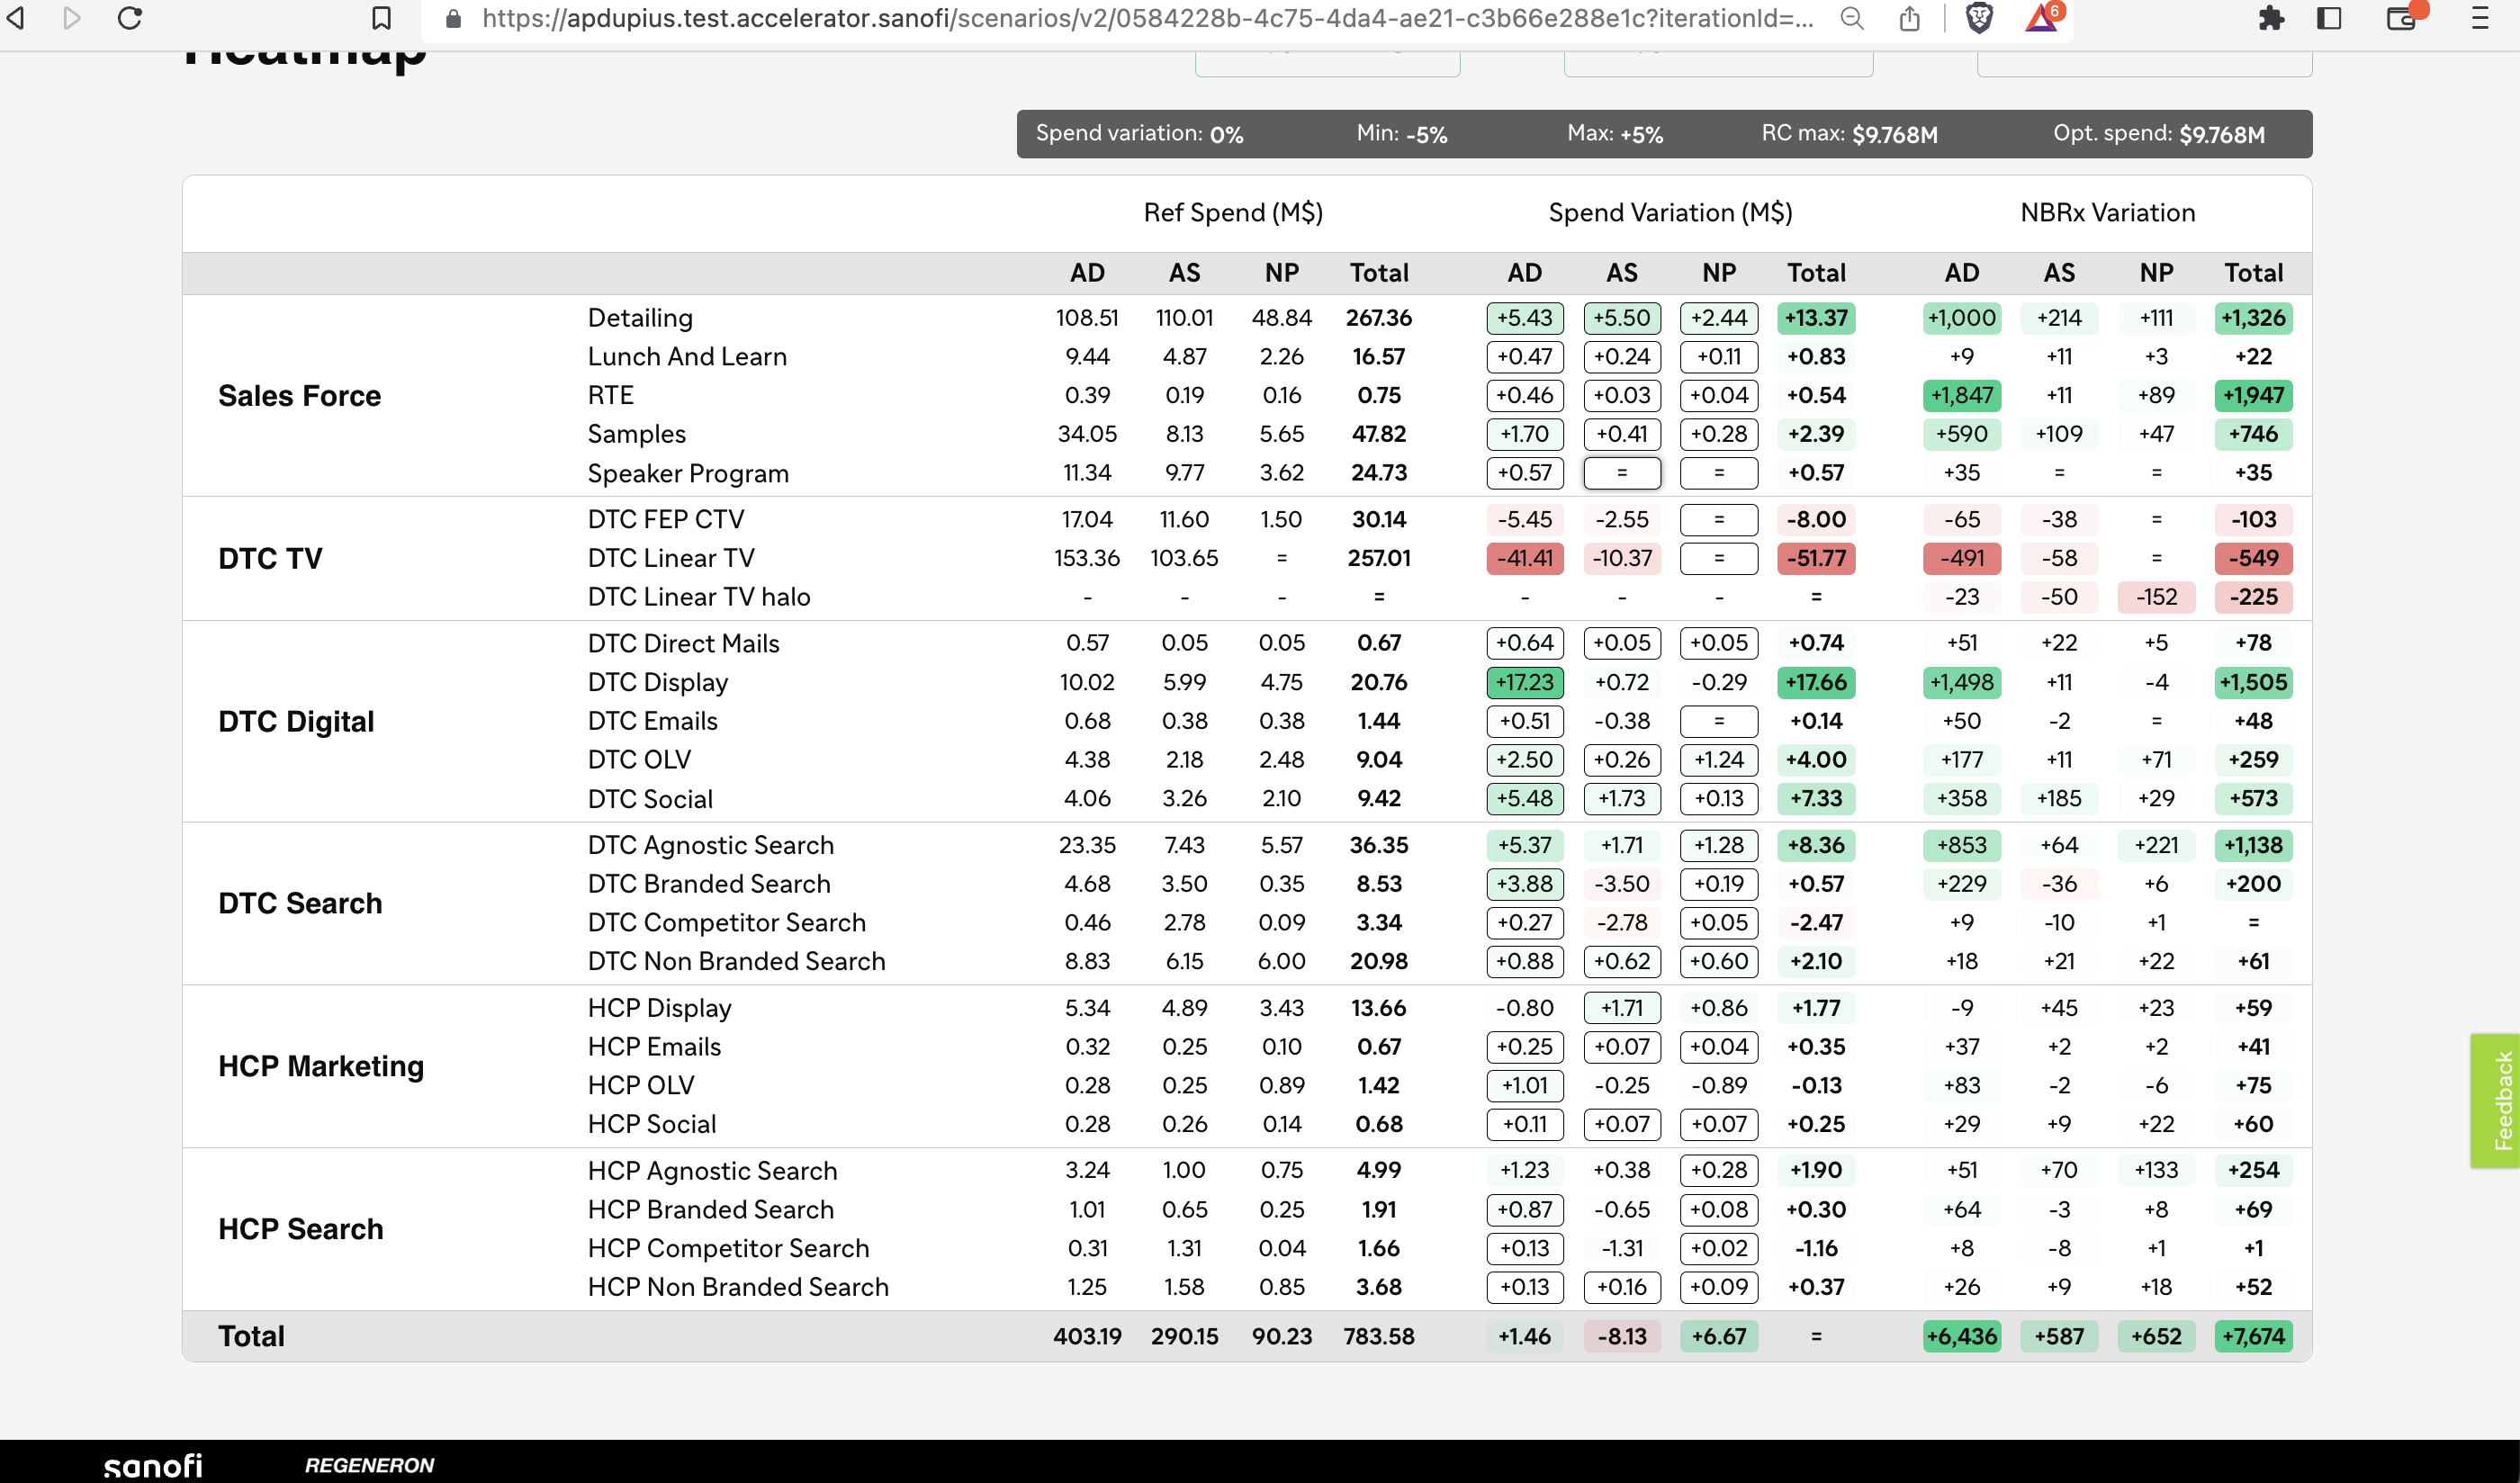Select HCP Display AS cell +1.71

[x=1621, y=1008]
